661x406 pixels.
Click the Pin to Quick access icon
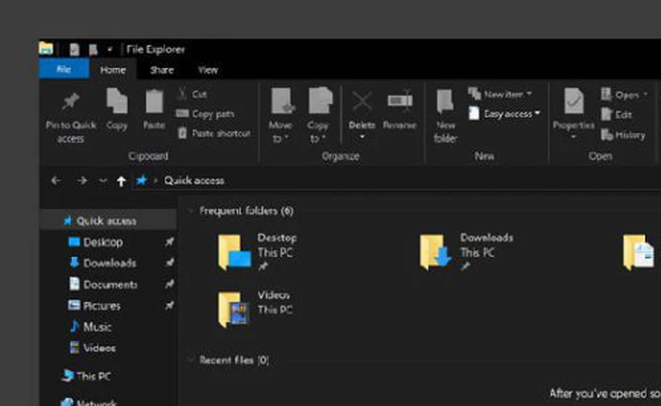point(71,102)
